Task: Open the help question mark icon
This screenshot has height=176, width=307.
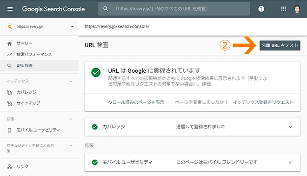Action: [261, 9]
